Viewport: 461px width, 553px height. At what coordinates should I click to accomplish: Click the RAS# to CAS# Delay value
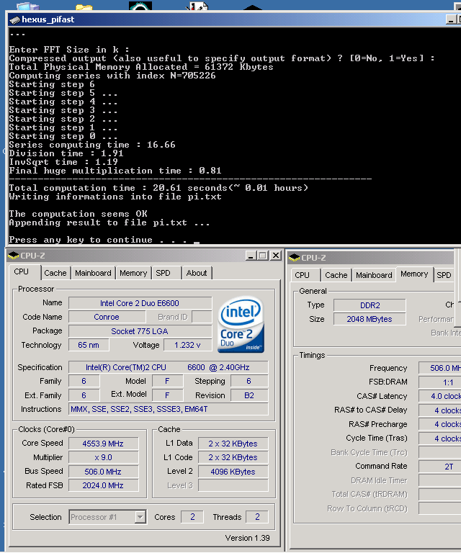coord(440,410)
